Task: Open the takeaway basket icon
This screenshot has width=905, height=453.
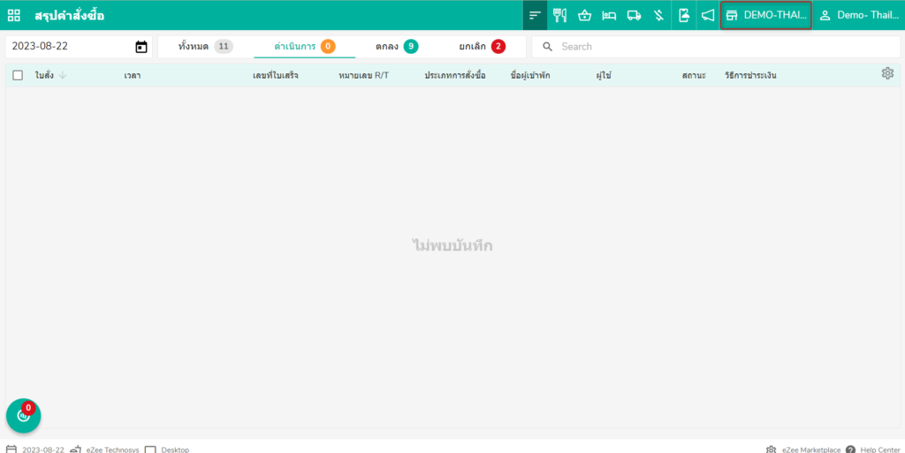Action: pyautogui.click(x=585, y=16)
